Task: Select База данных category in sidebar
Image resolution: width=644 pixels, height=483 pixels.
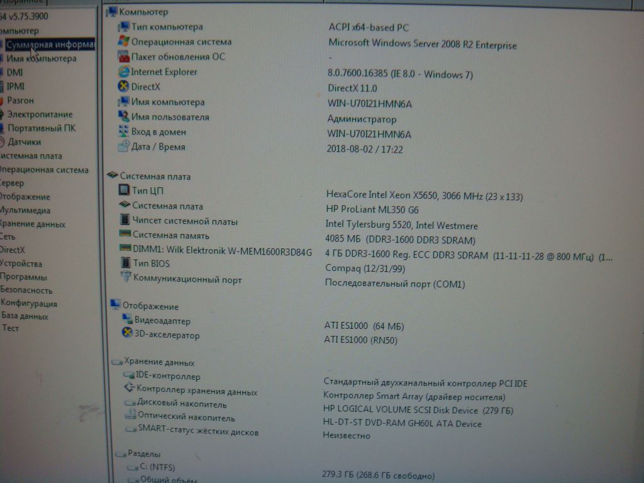Action: point(25,316)
